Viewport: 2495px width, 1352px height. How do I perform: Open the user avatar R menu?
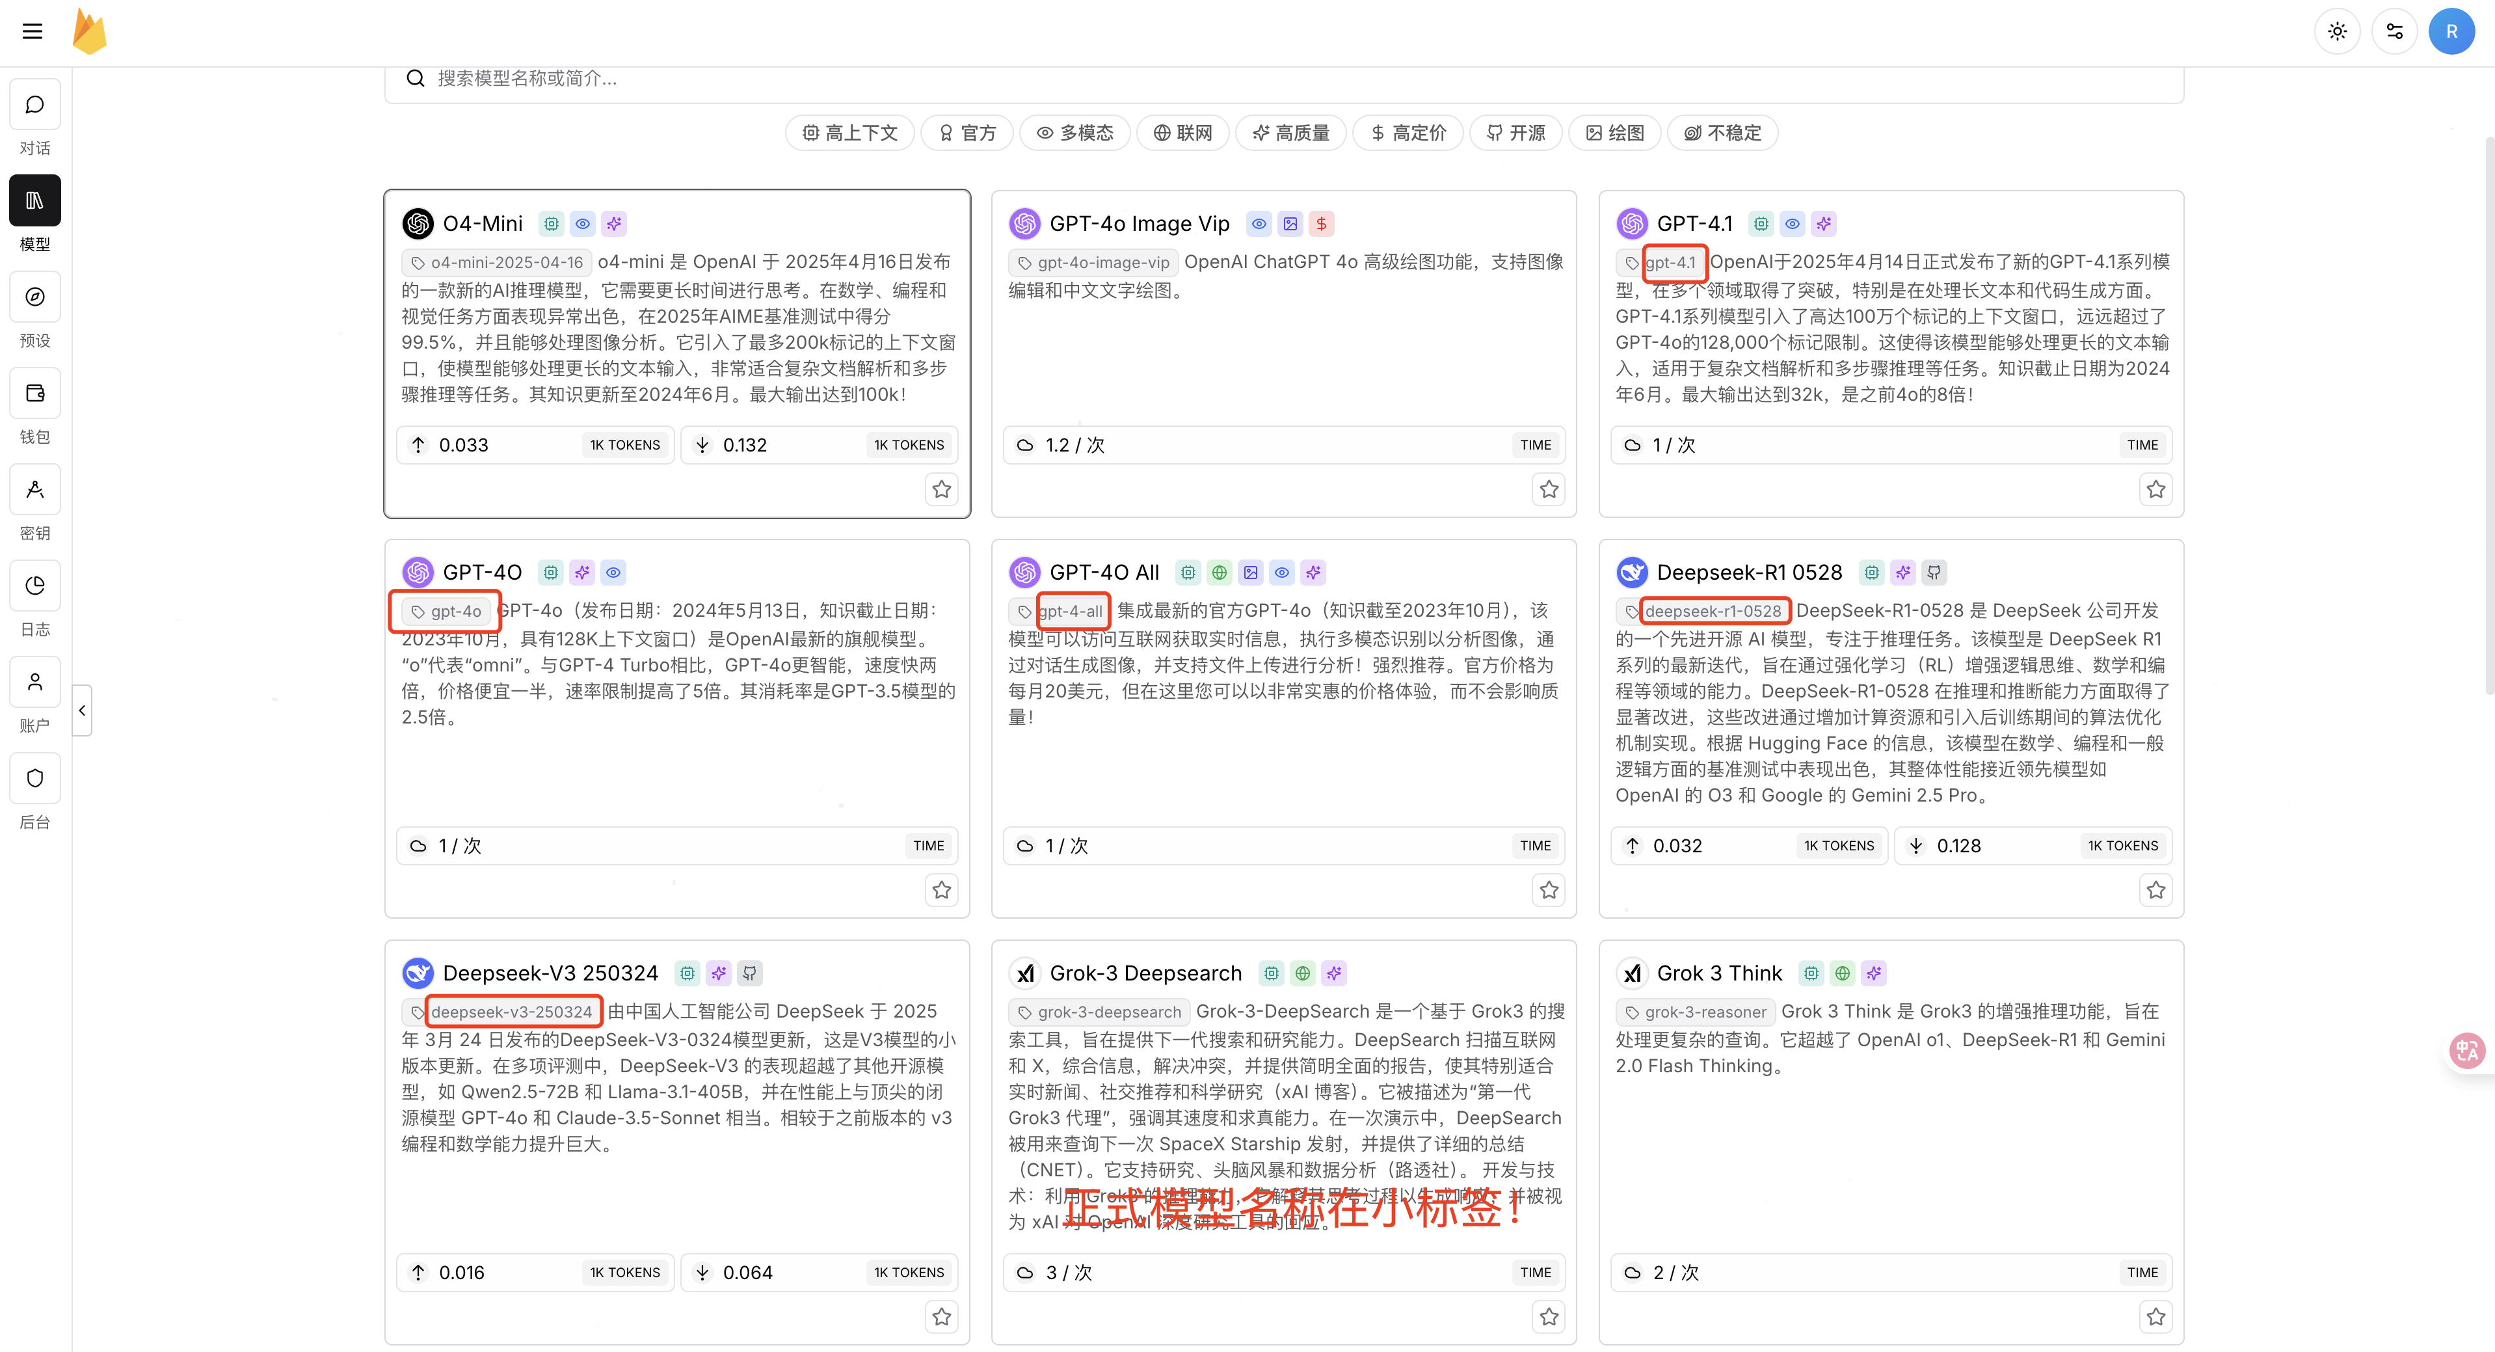[x=2451, y=31]
